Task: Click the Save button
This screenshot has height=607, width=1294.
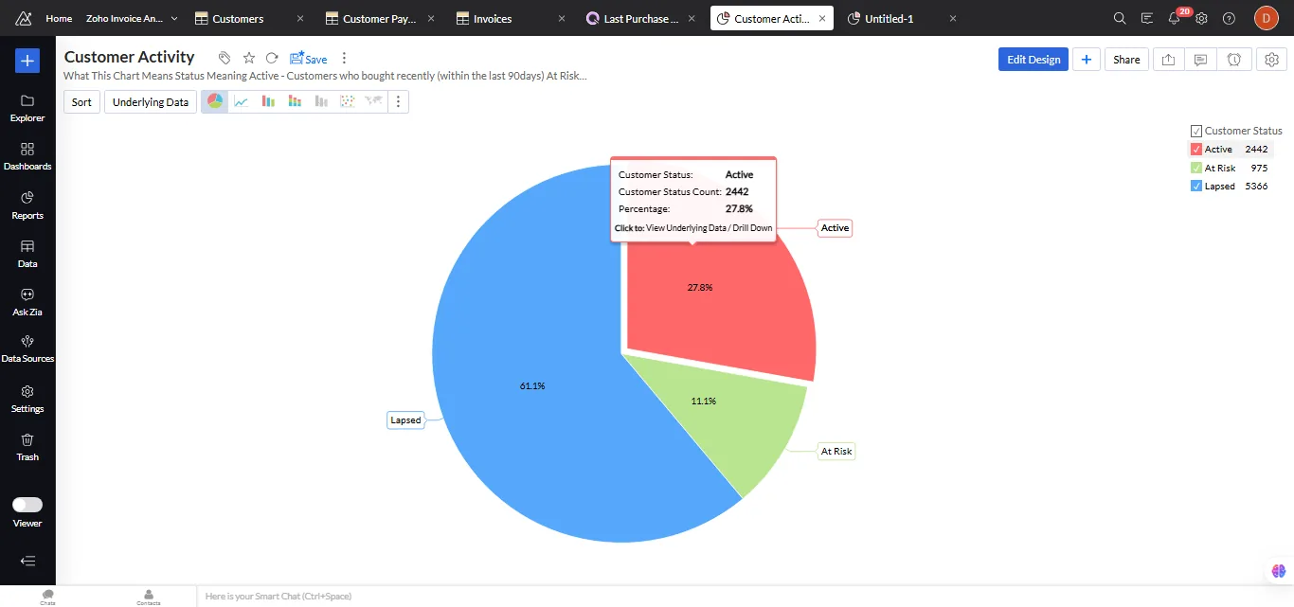Action: pos(309,59)
